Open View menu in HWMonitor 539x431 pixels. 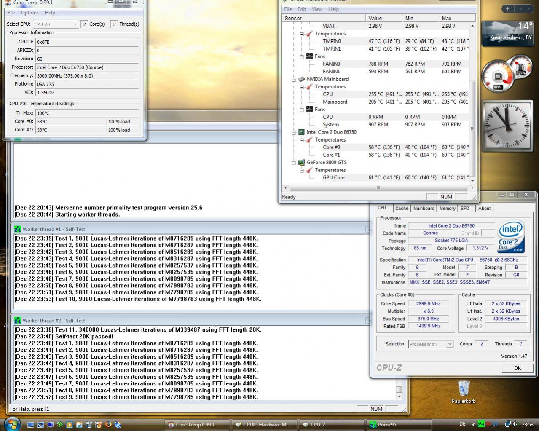click(x=317, y=9)
